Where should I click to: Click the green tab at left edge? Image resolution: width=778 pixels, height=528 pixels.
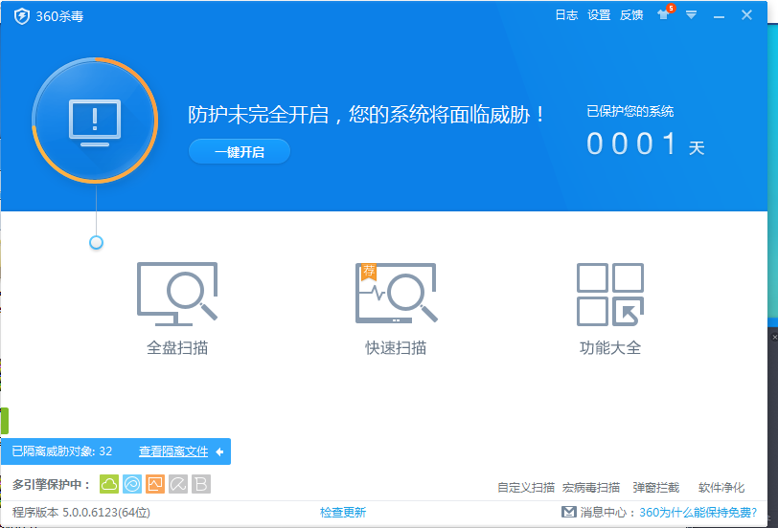click(x=5, y=421)
